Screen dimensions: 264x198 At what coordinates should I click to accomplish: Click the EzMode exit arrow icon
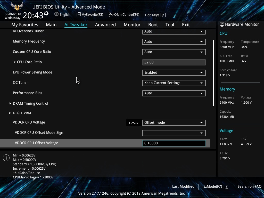pyautogui.click(x=226, y=187)
